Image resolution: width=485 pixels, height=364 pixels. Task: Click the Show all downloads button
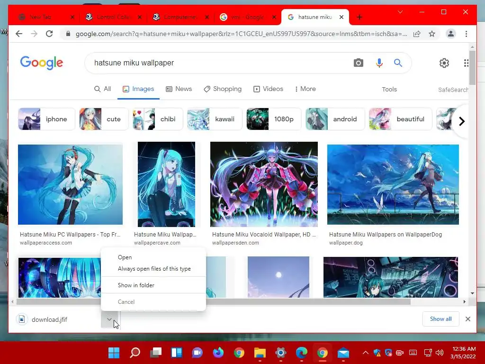440,319
